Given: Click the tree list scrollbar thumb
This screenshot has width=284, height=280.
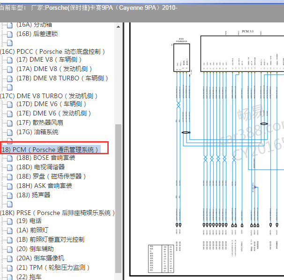Looking at the screenshot, I should tap(118, 199).
